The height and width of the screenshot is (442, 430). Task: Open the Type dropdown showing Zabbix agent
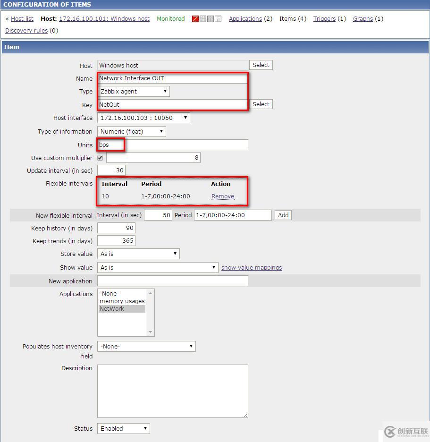click(x=135, y=91)
